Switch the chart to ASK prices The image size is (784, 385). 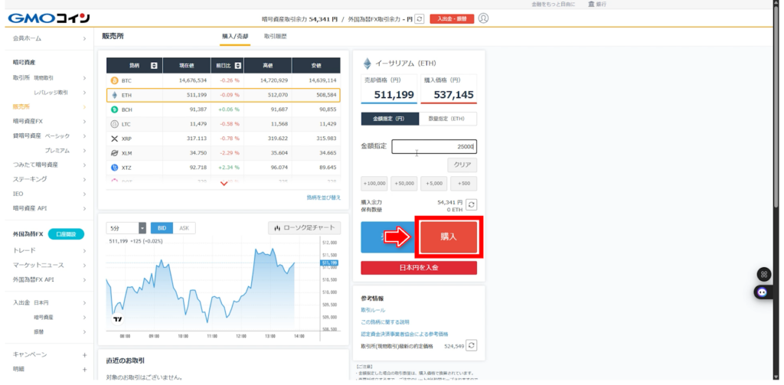pyautogui.click(x=184, y=228)
